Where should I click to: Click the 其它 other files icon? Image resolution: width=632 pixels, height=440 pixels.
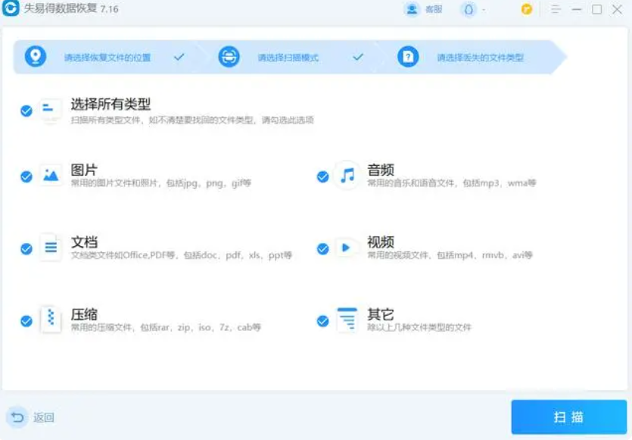pos(347,320)
